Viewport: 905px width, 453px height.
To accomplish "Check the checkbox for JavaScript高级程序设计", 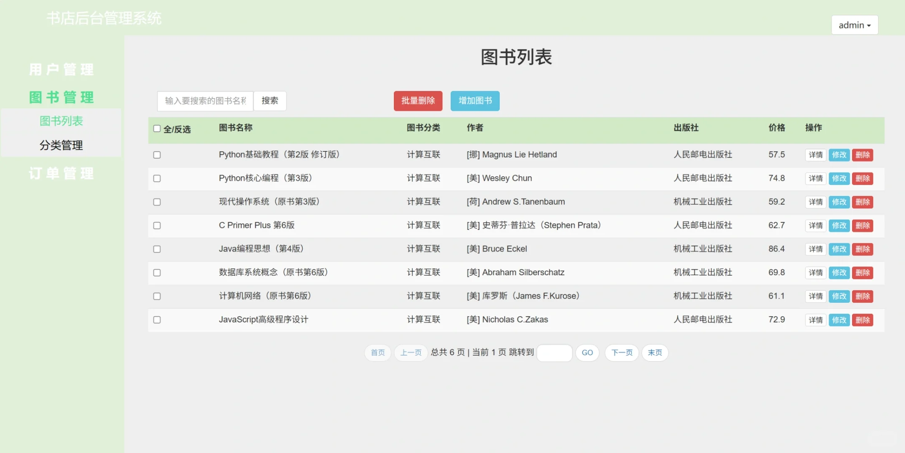I will pyautogui.click(x=157, y=320).
